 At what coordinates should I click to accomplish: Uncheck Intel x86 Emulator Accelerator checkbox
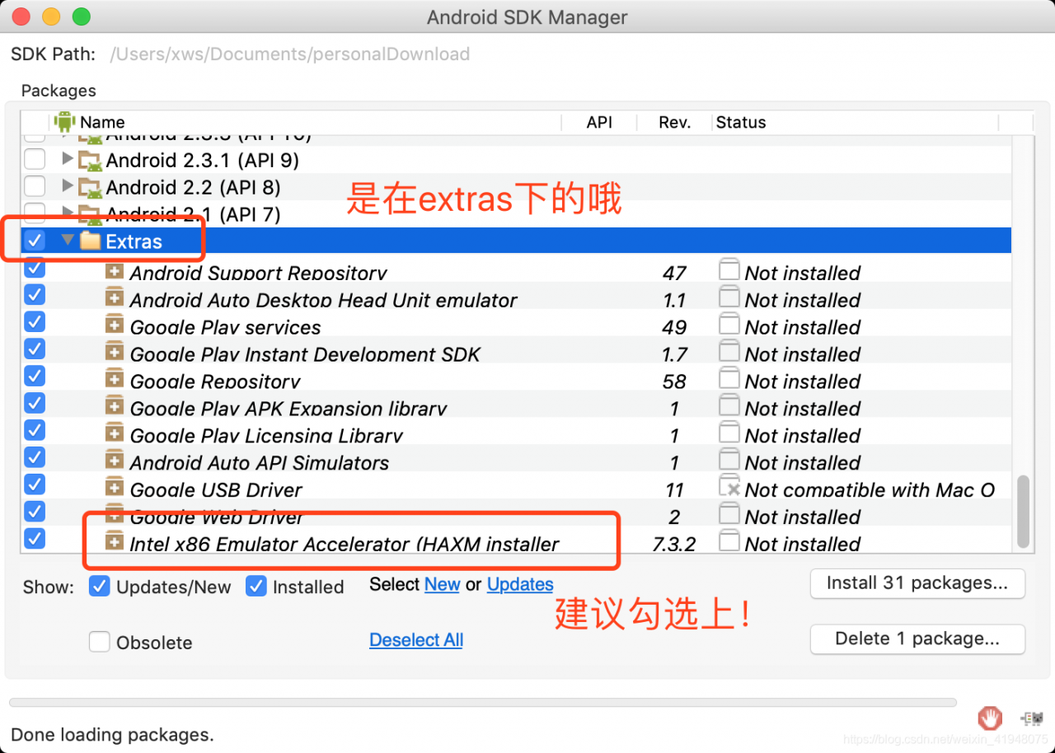pos(35,539)
